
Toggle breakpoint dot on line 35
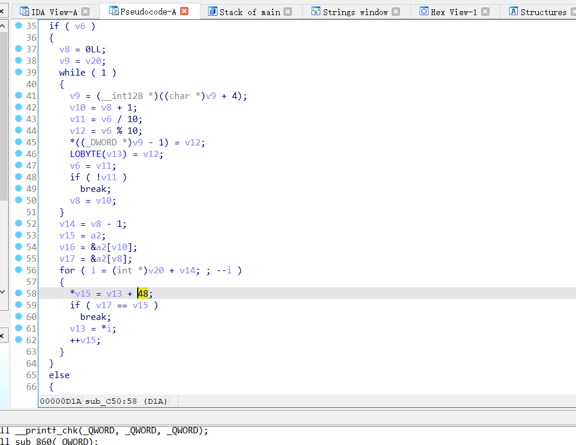pyautogui.click(x=18, y=26)
